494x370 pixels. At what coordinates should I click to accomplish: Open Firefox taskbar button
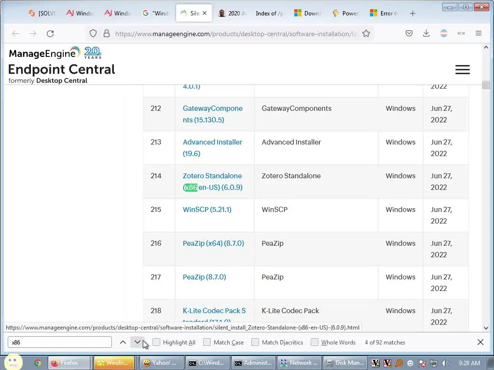tap(69, 363)
